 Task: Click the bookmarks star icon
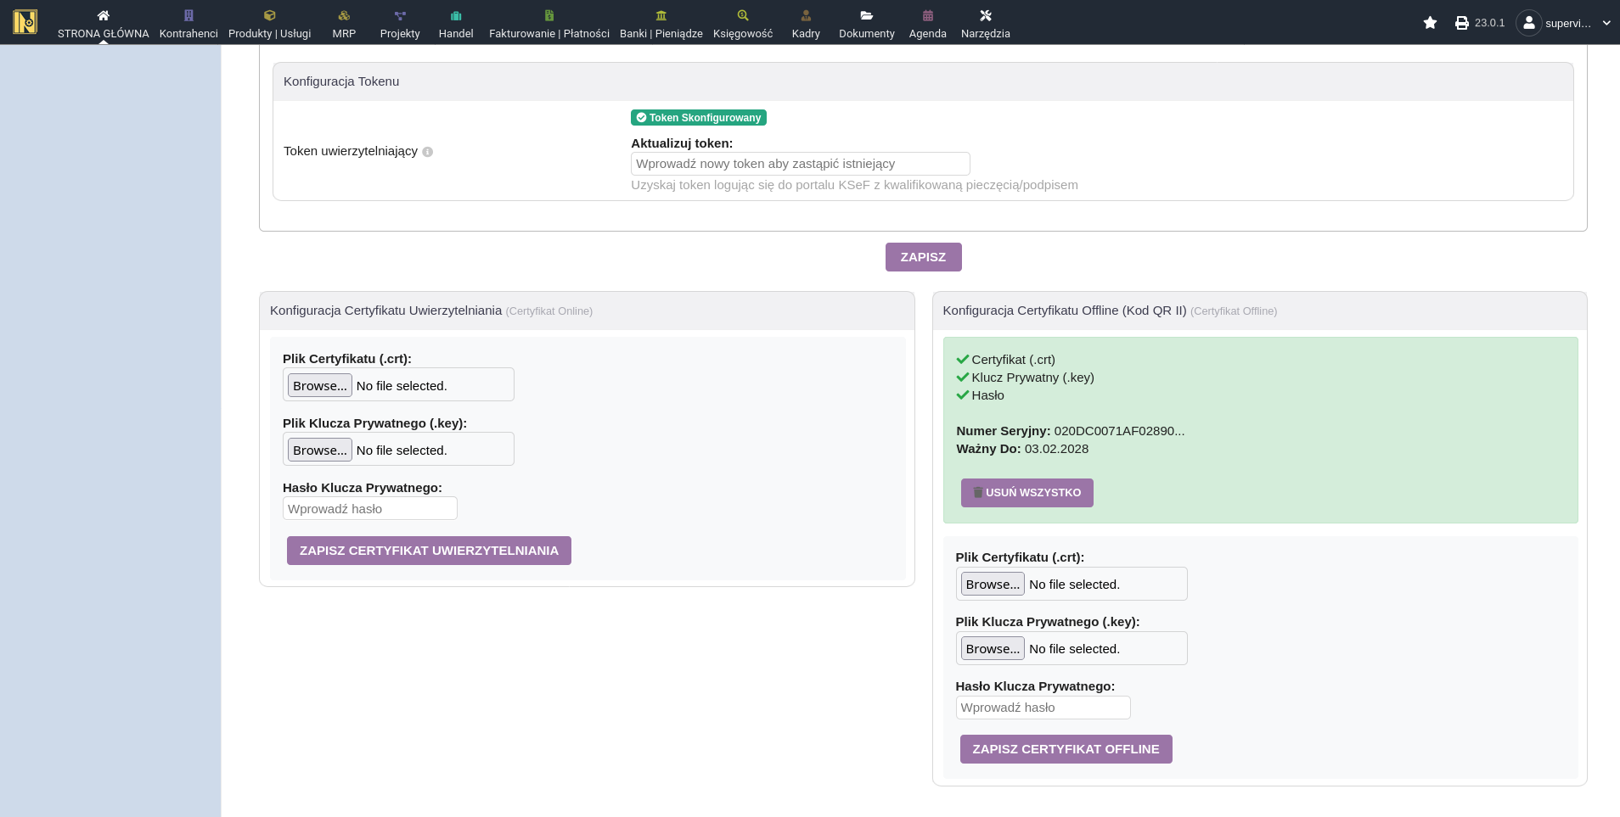point(1430,23)
